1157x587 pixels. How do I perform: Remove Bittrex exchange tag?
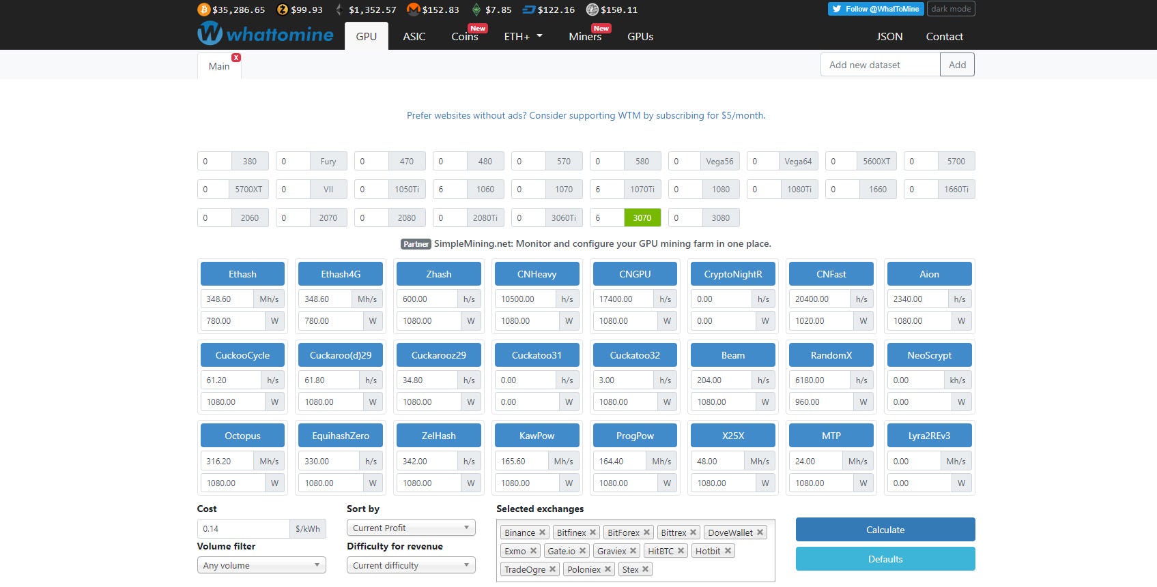point(693,532)
